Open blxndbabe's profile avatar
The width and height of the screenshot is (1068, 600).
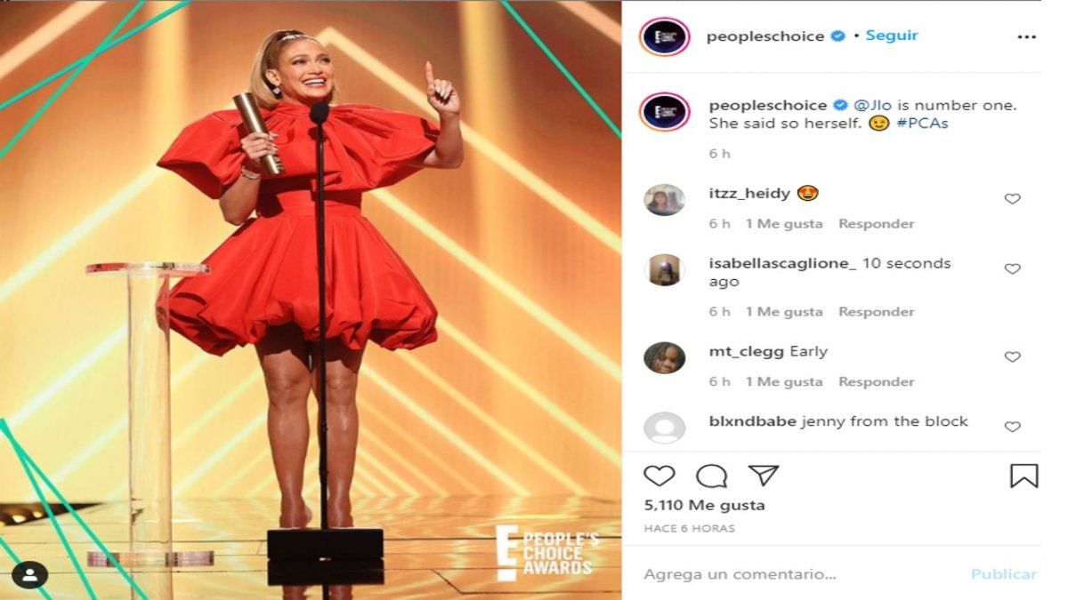664,428
